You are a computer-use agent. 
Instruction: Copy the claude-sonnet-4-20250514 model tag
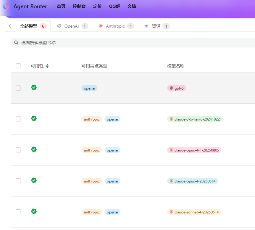tap(194, 212)
